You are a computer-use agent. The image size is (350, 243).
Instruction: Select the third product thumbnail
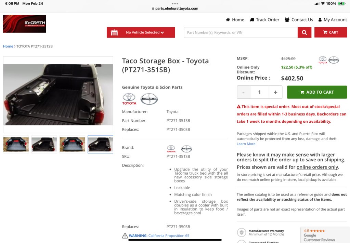[72, 144]
